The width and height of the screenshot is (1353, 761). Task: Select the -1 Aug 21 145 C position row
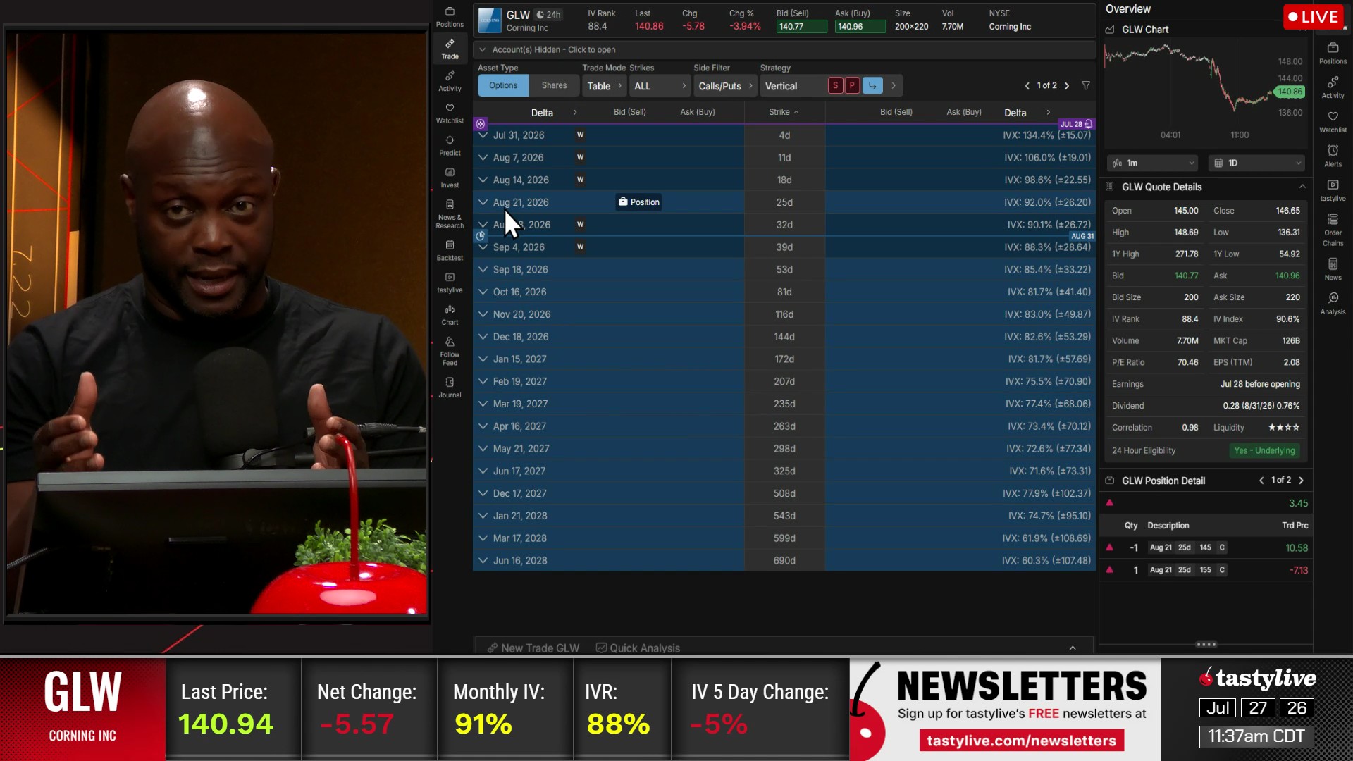click(x=1206, y=547)
